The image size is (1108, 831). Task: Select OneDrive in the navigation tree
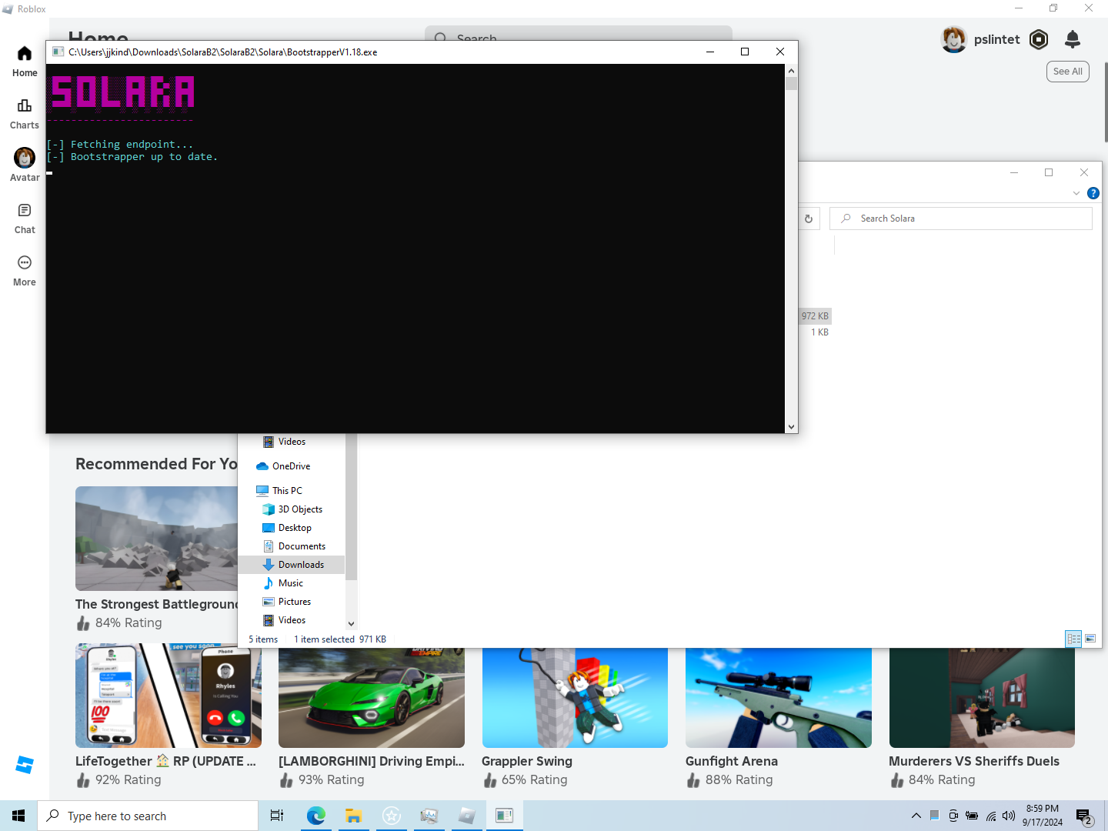point(291,466)
